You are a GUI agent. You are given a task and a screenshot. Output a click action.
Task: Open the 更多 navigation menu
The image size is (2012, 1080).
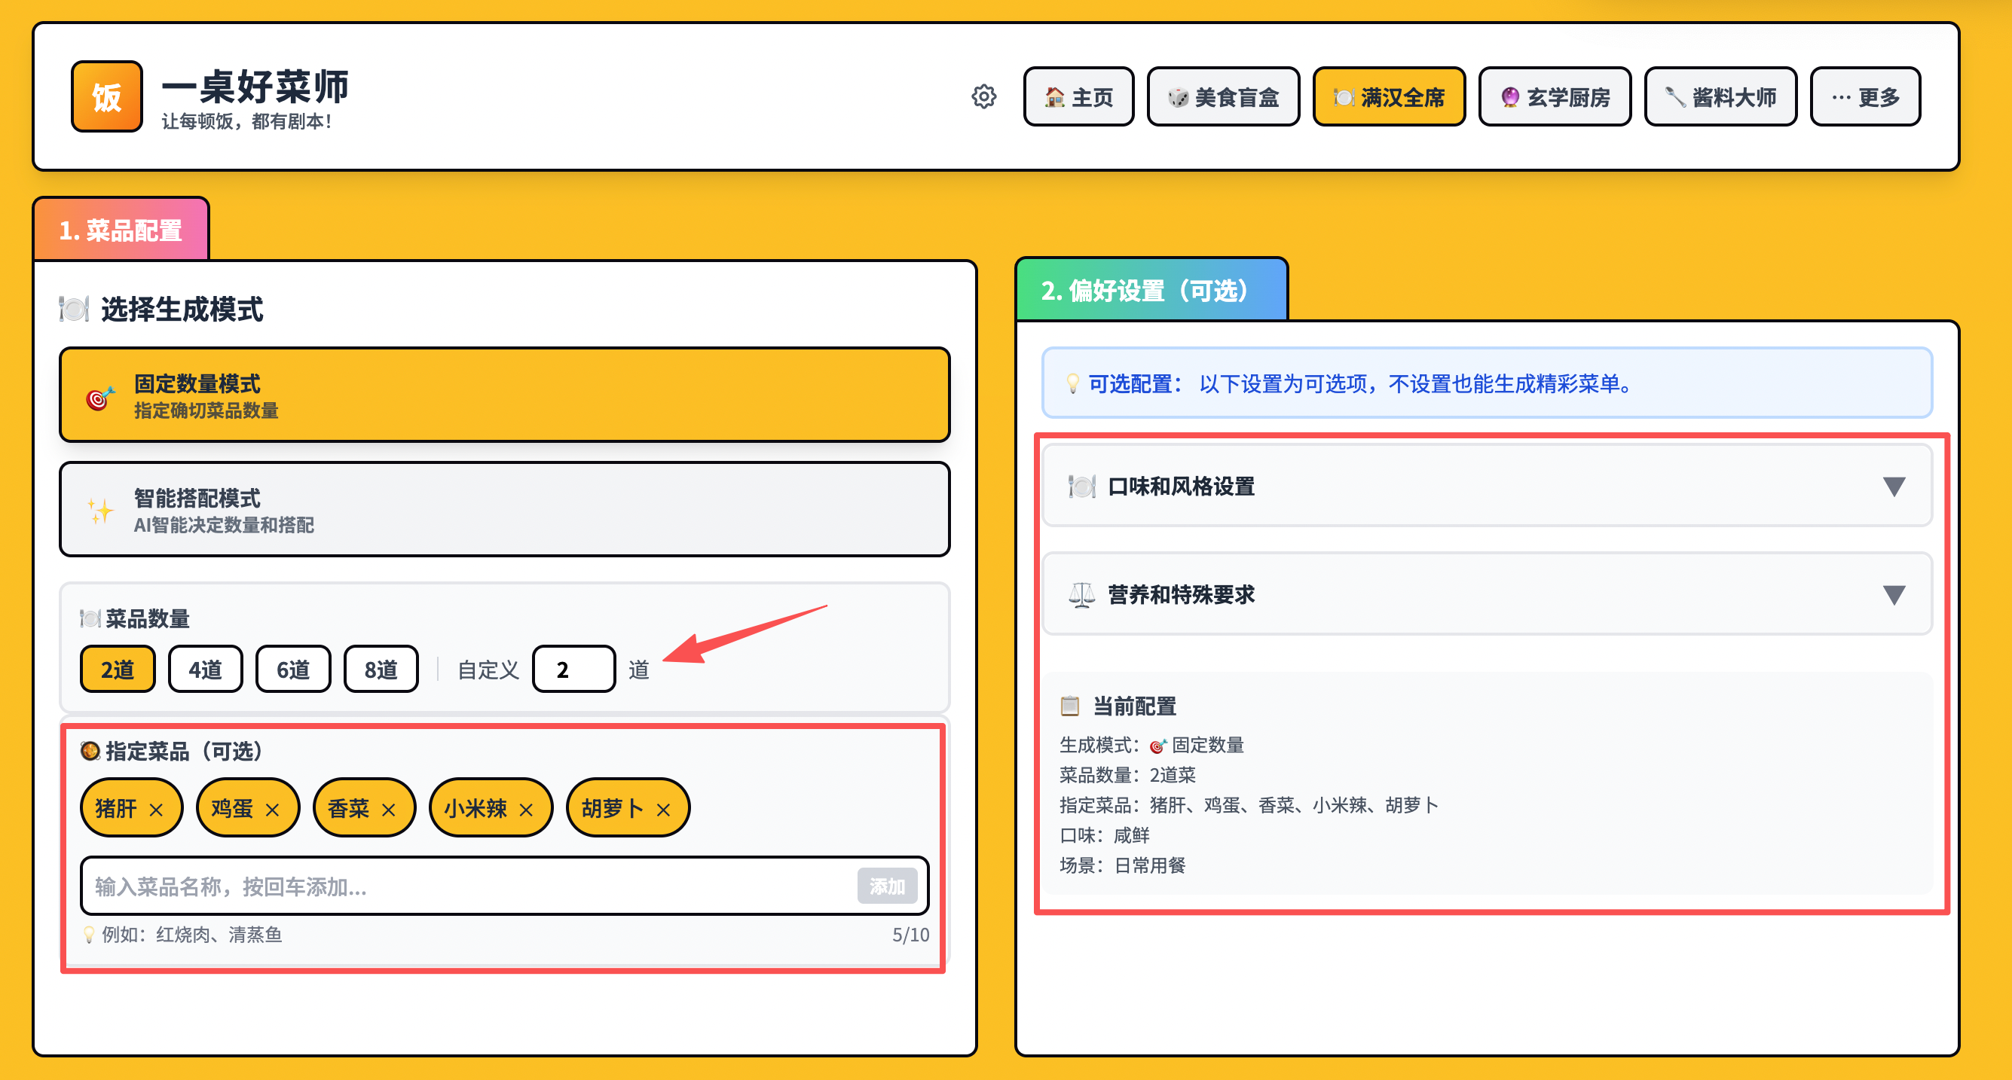1864,96
